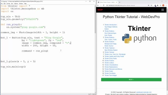Open the Tkinter Radiobuttons link
Screen dimensions: 168x95
pyautogui.click(x=111, y=67)
